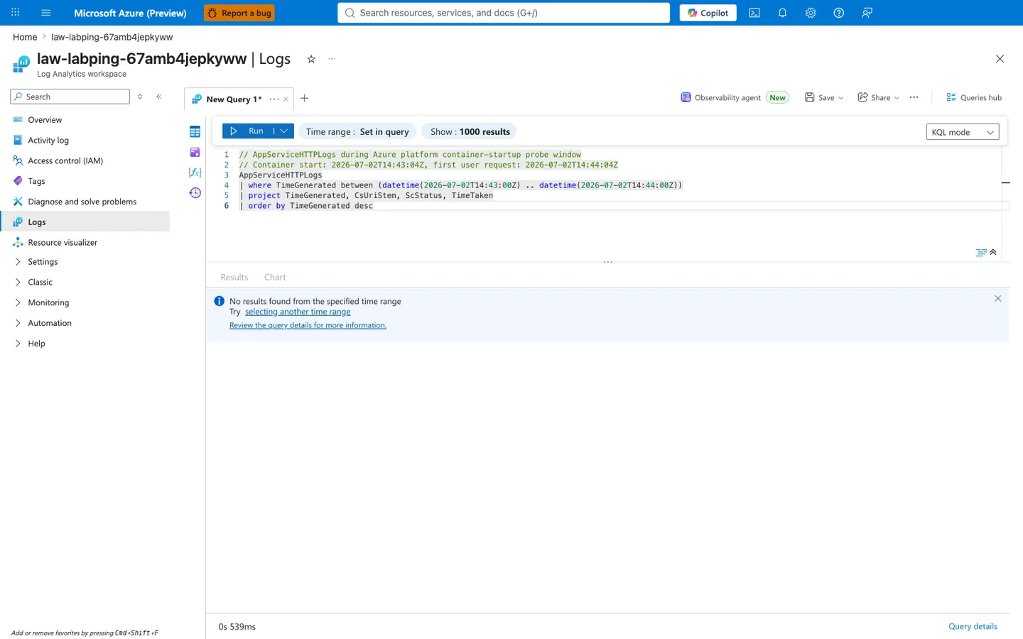Open Copilot
The image size is (1023, 639).
(x=708, y=13)
